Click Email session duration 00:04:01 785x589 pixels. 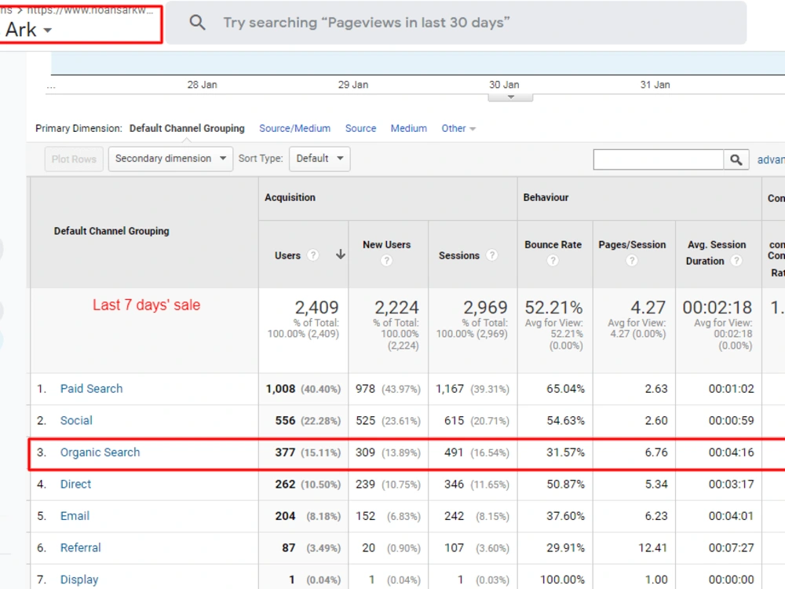coord(731,516)
